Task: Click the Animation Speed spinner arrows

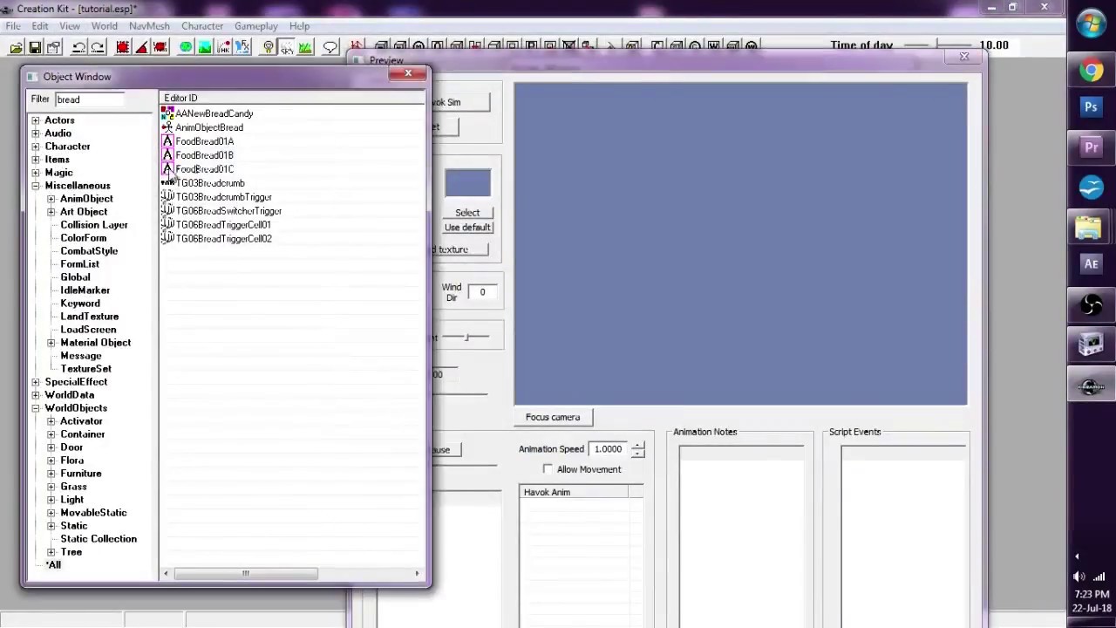Action: coord(638,449)
